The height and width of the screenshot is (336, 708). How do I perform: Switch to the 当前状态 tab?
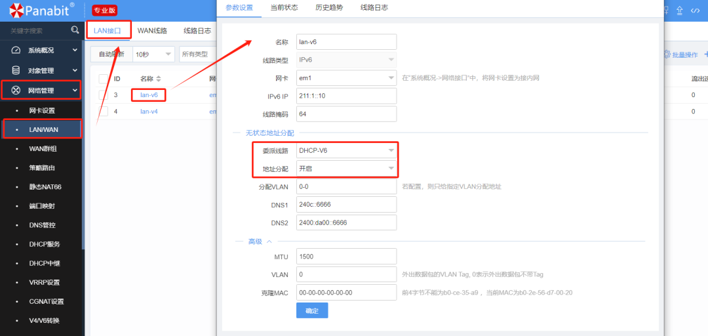[284, 8]
